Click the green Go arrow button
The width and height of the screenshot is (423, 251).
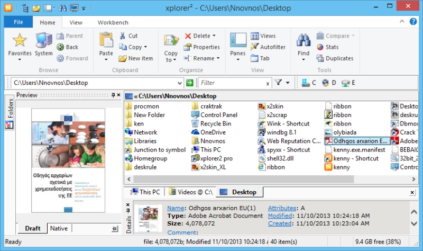(190, 83)
